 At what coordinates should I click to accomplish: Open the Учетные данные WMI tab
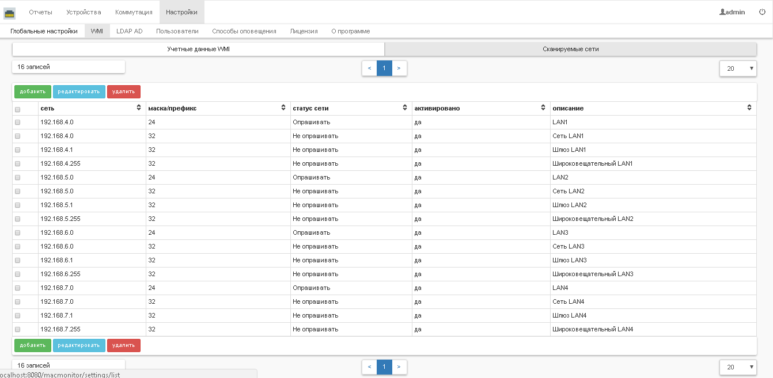pyautogui.click(x=198, y=49)
